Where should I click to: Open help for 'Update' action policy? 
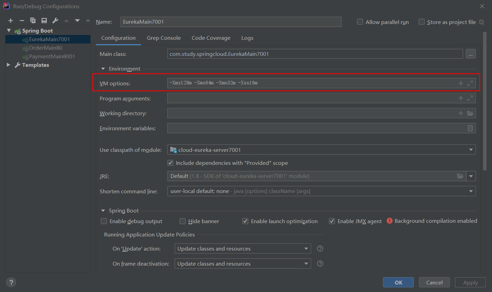[x=320, y=248]
